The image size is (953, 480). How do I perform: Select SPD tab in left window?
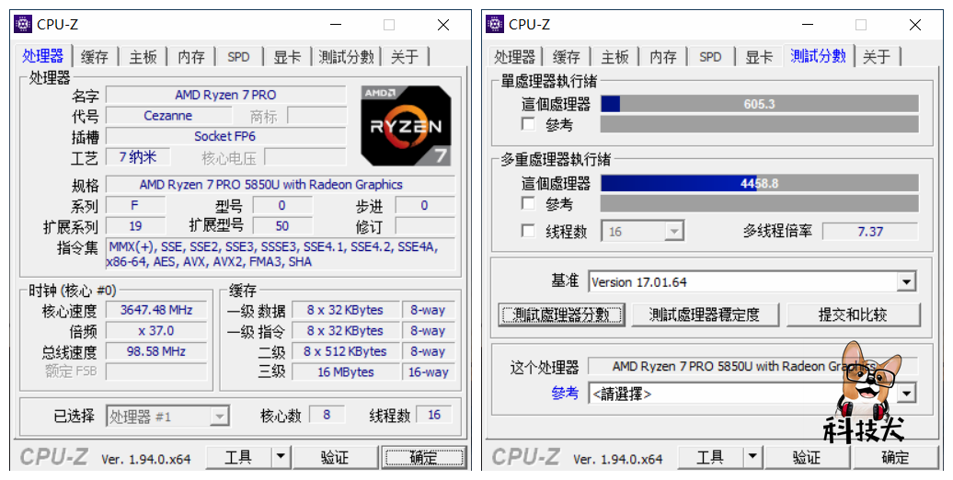(x=238, y=57)
